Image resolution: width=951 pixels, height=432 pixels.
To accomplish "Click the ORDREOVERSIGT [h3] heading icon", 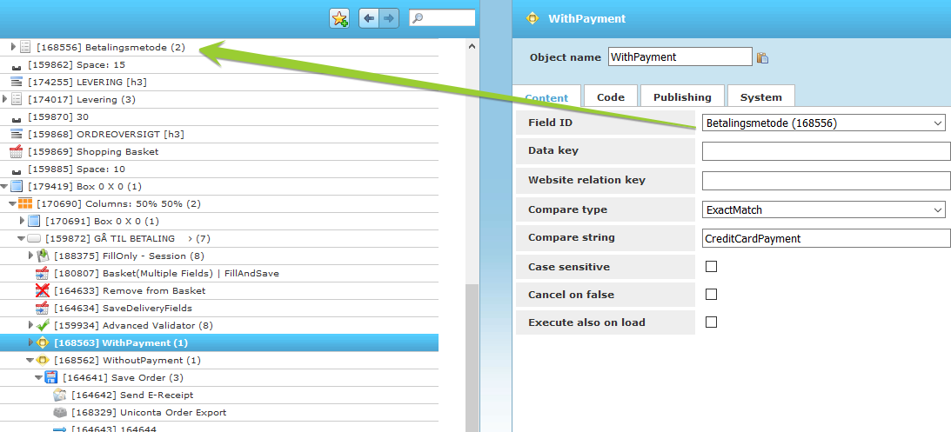I will (x=17, y=134).
